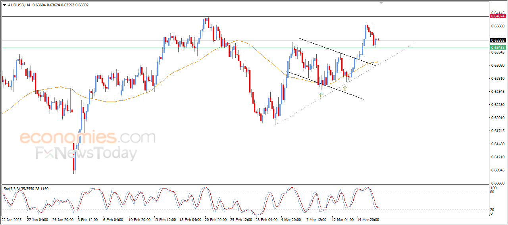Screen dimensions: 508x225
Task: Click the 6 Feb 04:00 time label
Action: [x=112, y=219]
